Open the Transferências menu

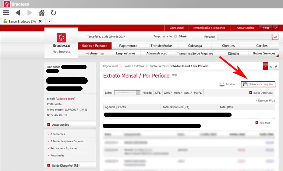(161, 46)
